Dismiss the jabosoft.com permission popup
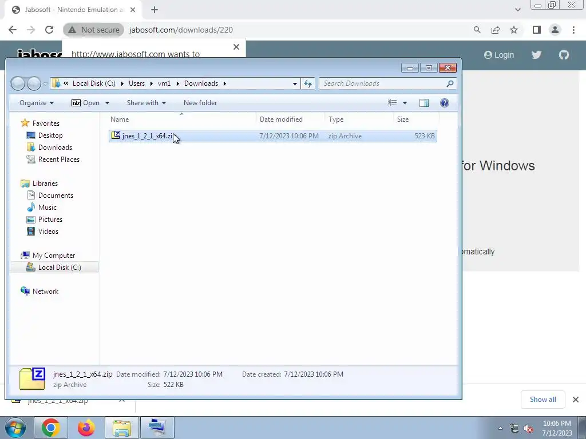 (x=236, y=47)
